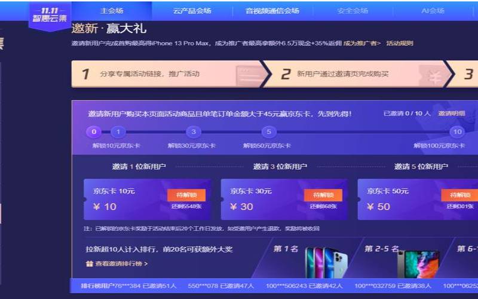
Task: Select progress node 1
Action: [118, 132]
